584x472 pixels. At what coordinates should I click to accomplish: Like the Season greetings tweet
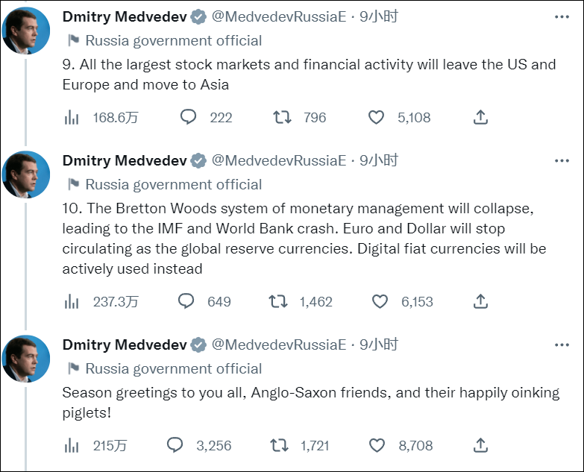coord(377,445)
